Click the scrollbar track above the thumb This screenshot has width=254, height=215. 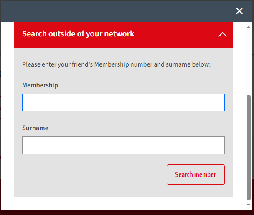click(x=249, y=61)
